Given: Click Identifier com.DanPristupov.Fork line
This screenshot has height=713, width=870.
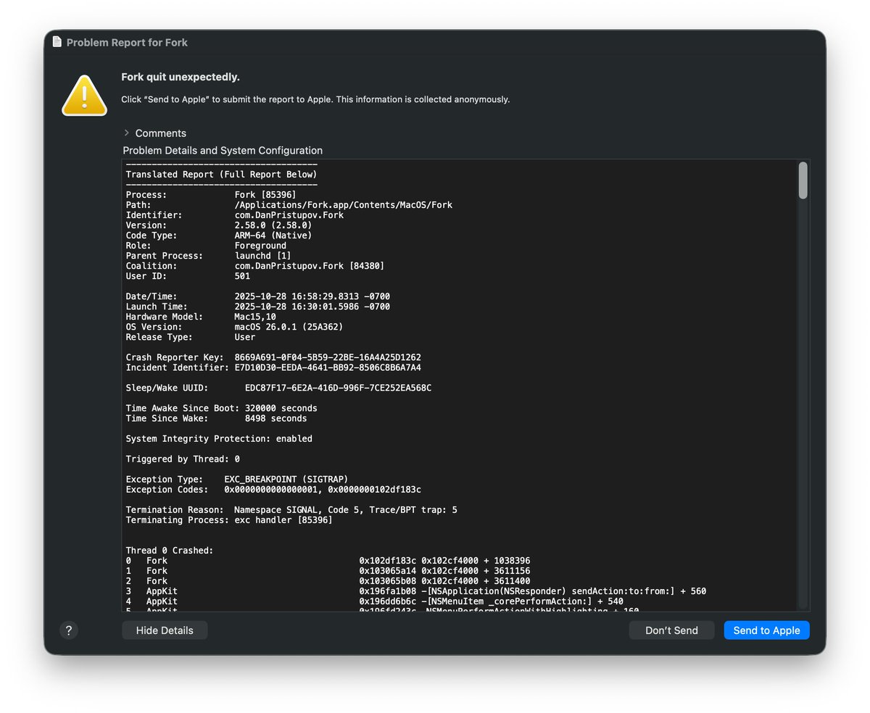Looking at the screenshot, I should pyautogui.click(x=234, y=215).
